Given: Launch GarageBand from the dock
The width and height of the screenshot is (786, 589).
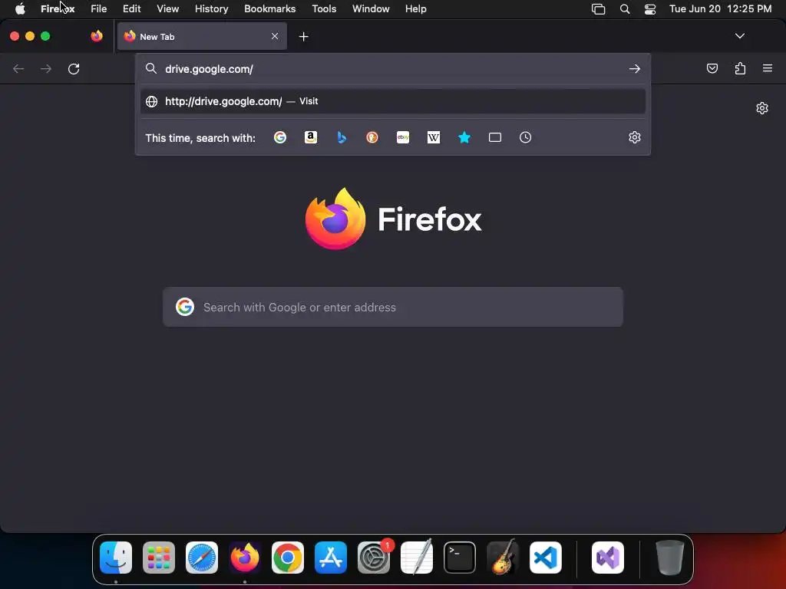Looking at the screenshot, I should [x=503, y=557].
